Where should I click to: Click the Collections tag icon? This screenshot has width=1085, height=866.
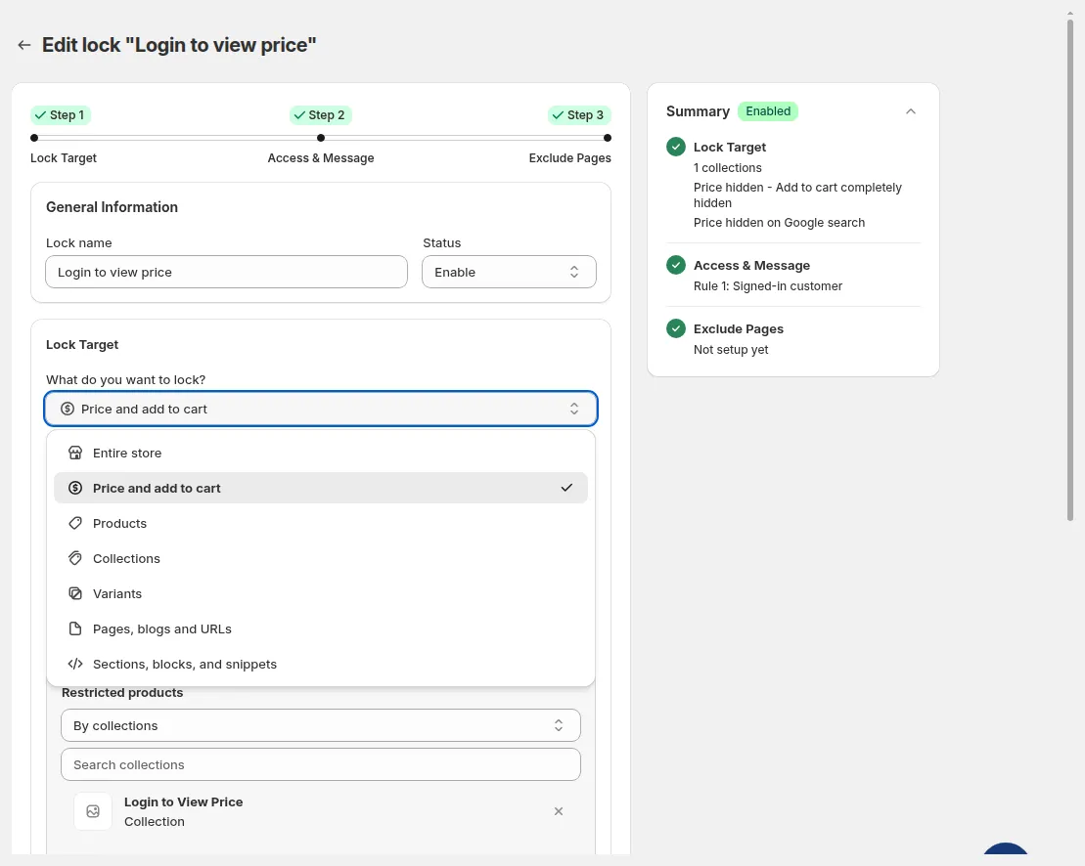75,558
